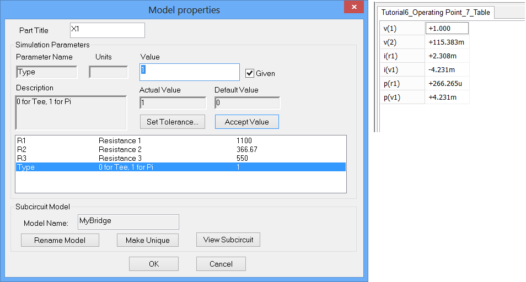Click the i(r1) row label
Image resolution: width=526 pixels, height=282 pixels.
click(x=402, y=56)
